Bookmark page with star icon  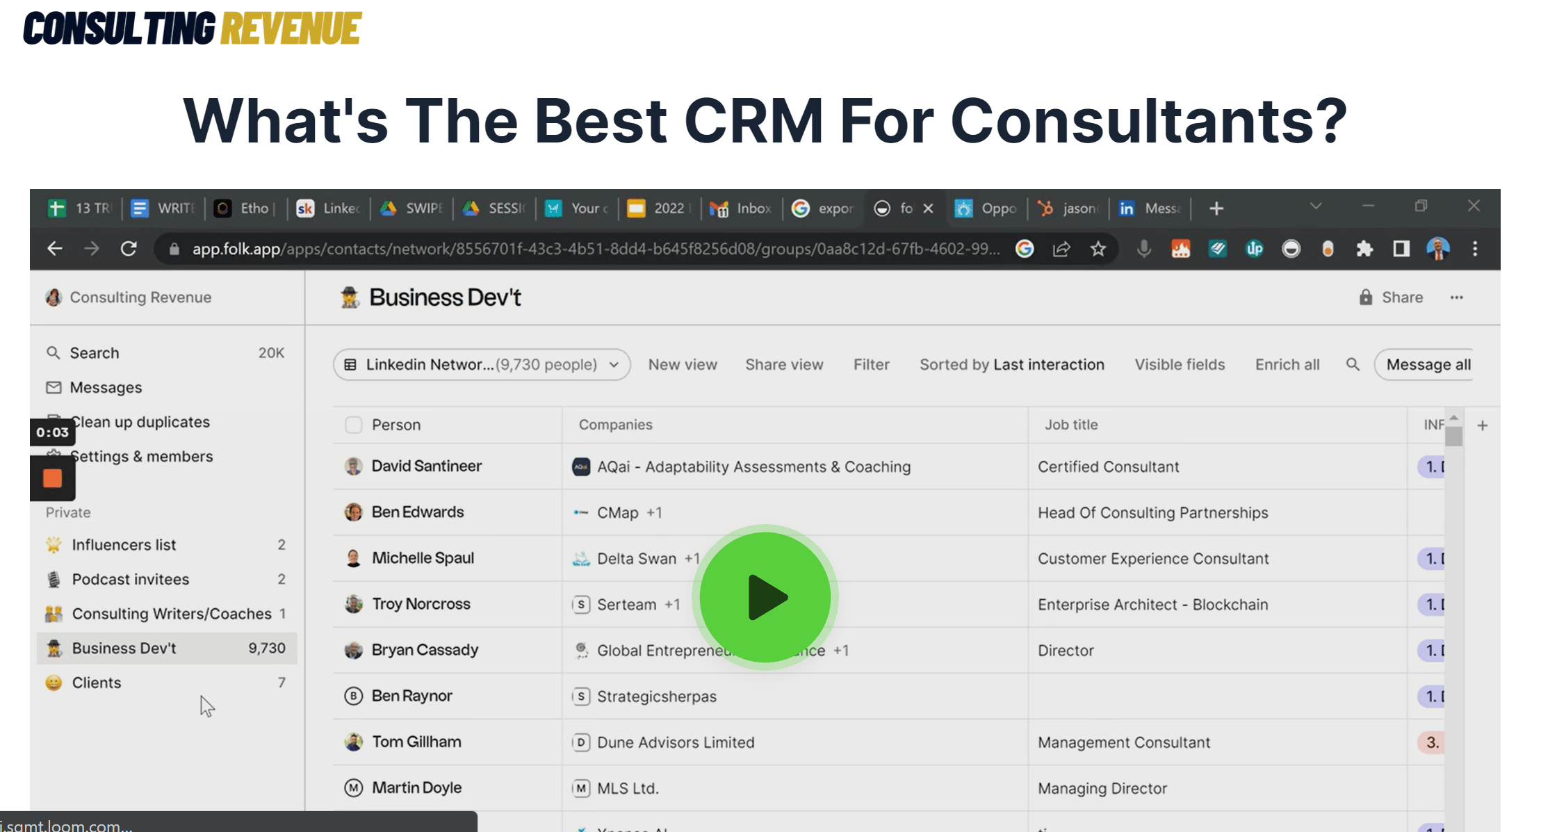point(1098,249)
